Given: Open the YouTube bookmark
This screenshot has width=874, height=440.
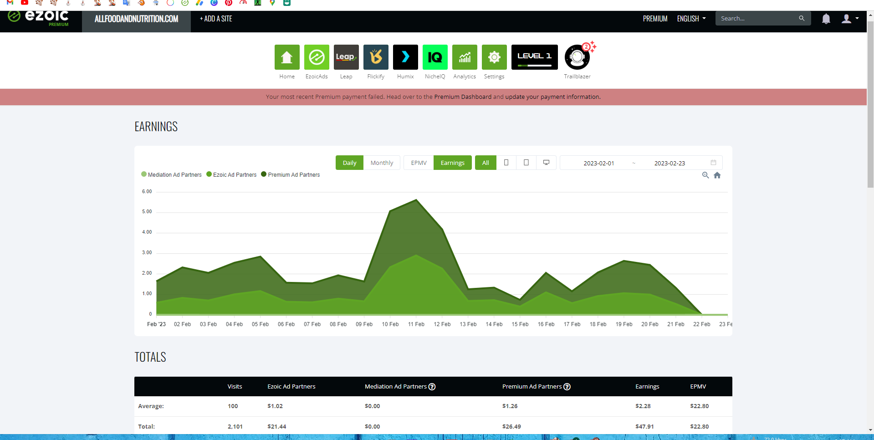Looking at the screenshot, I should coord(25,3).
